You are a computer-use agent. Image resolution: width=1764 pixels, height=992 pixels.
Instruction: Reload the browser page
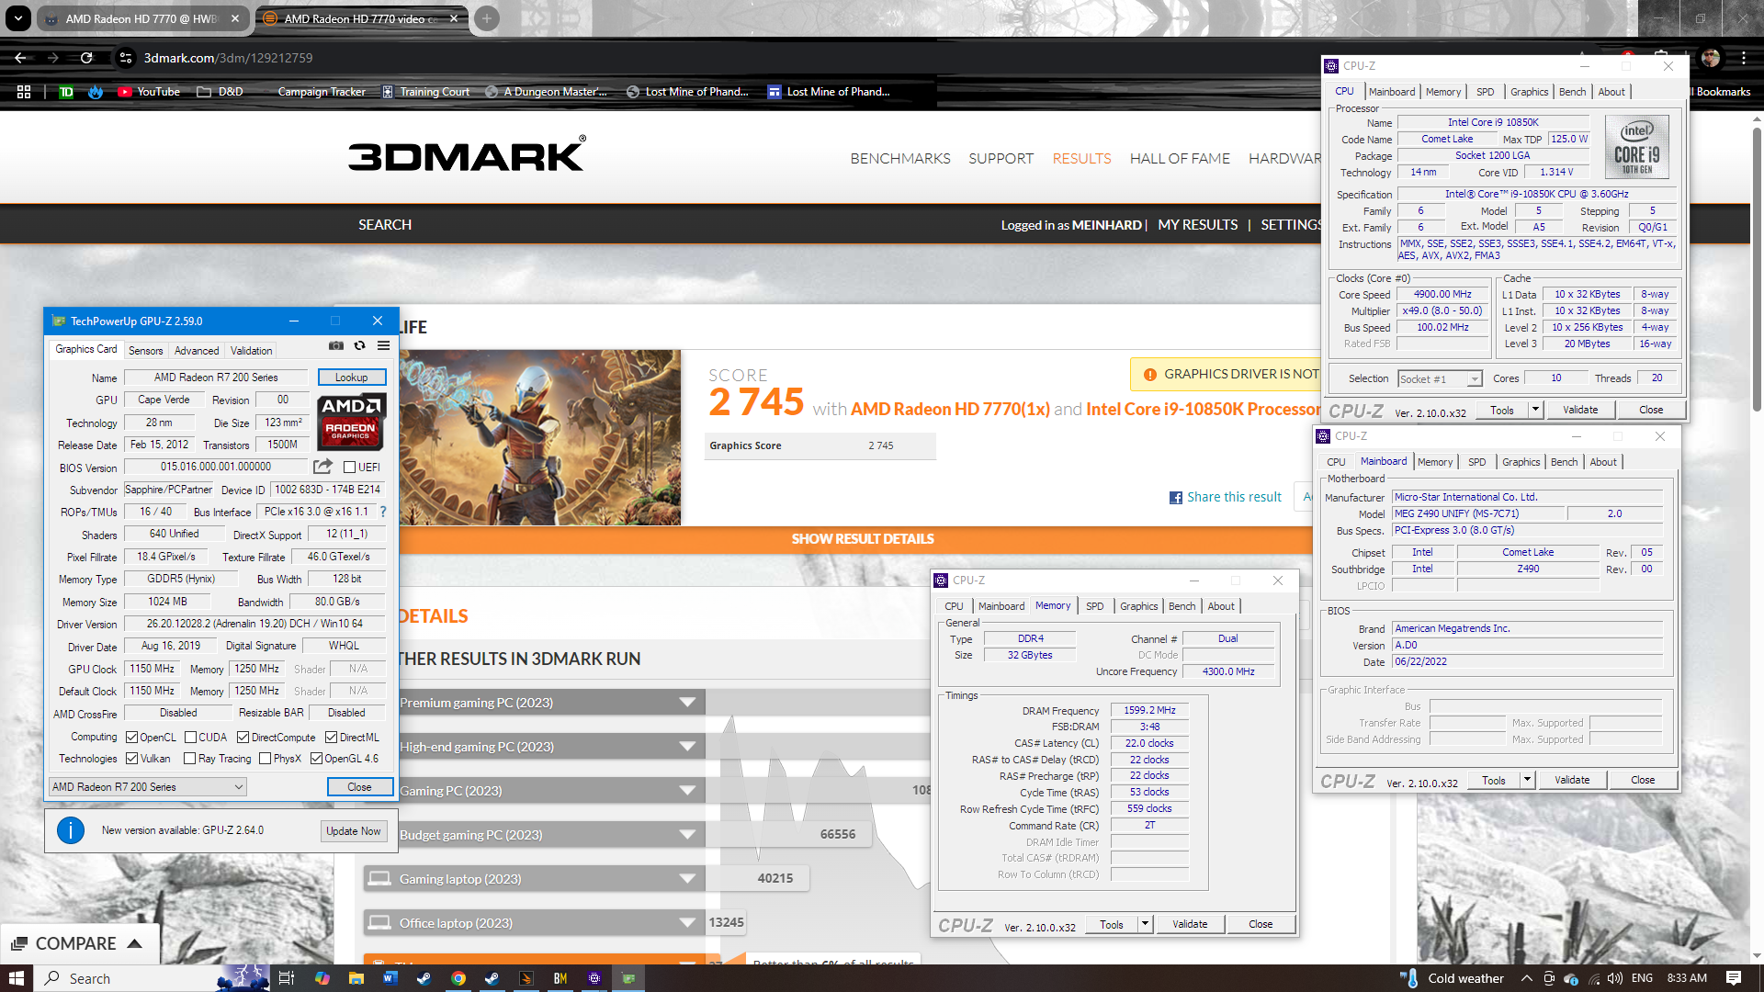[86, 58]
